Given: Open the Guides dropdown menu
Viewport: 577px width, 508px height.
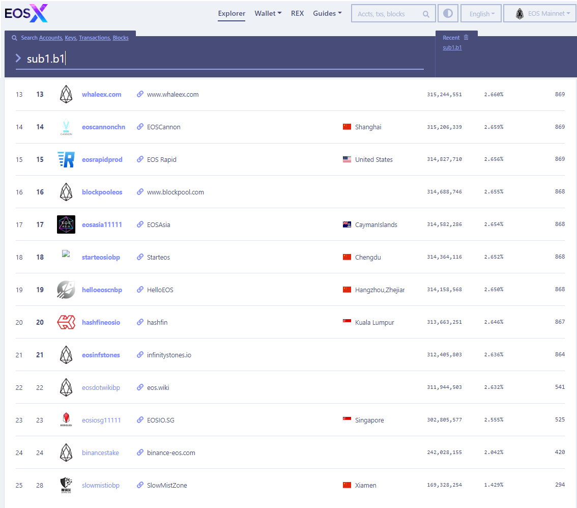Looking at the screenshot, I should pyautogui.click(x=327, y=13).
